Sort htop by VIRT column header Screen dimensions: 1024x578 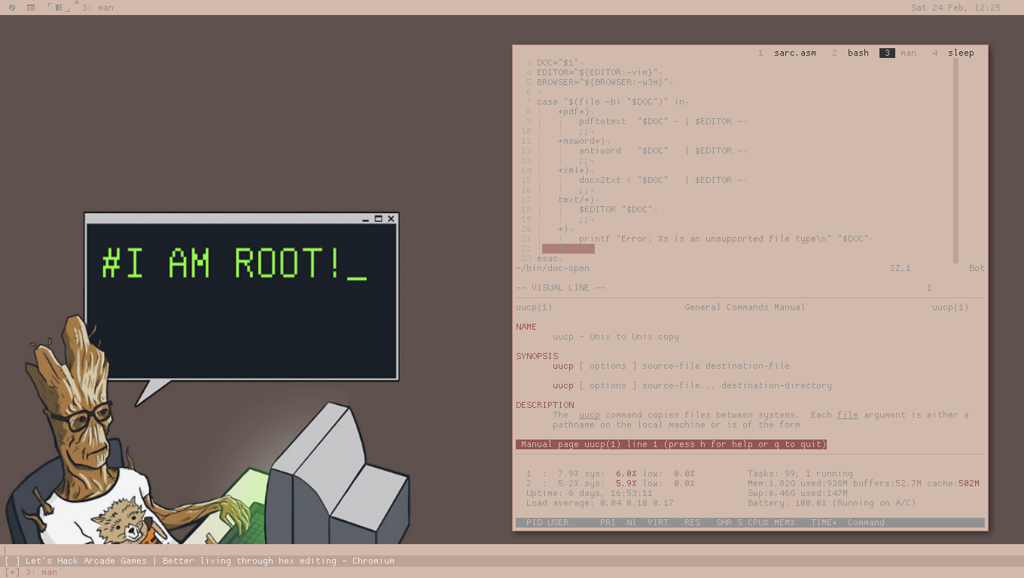(x=658, y=522)
